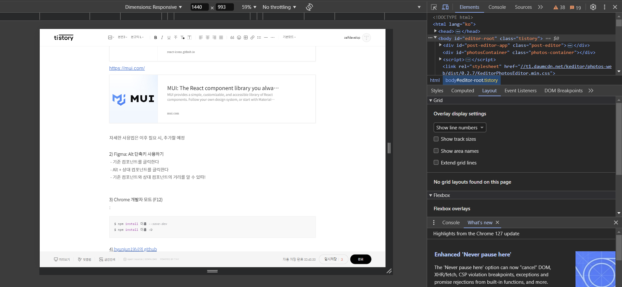This screenshot has width=622, height=287.
Task: Open the 59% zoom dropdown
Action: [249, 7]
